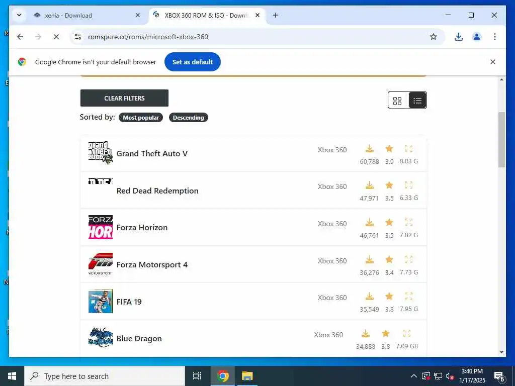Open the Chrome profile menu

point(477,37)
